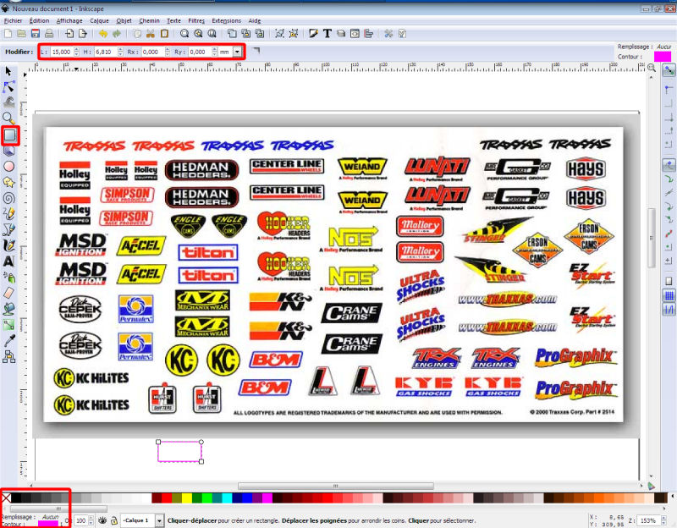
Task: Select the Bezier pen tool
Action: coord(9,229)
